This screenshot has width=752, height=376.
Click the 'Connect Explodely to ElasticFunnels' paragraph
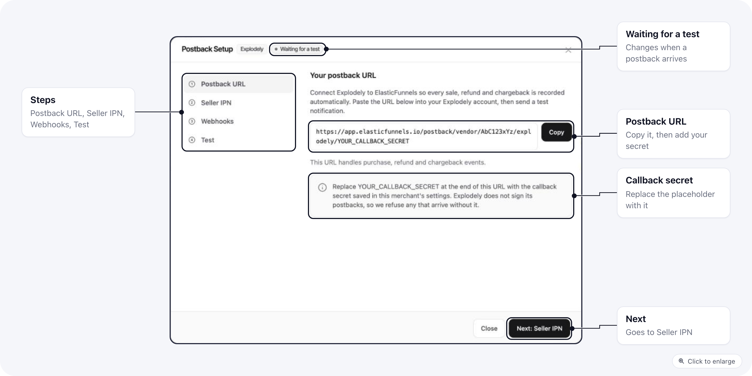click(437, 102)
